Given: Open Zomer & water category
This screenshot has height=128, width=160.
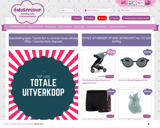Looking at the screenshot, I should click(x=79, y=27).
